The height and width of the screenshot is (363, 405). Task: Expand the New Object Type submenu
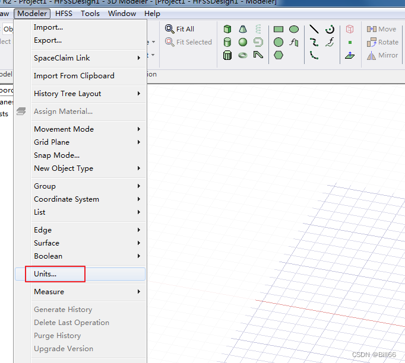pos(80,168)
